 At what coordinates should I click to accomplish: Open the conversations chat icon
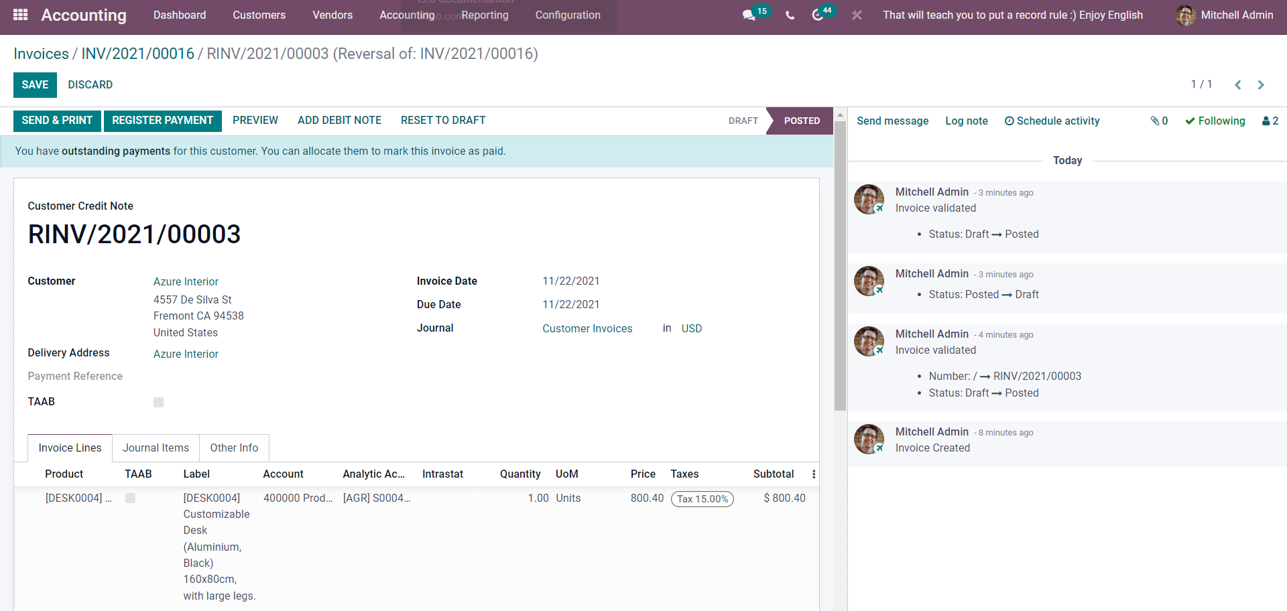tap(749, 15)
